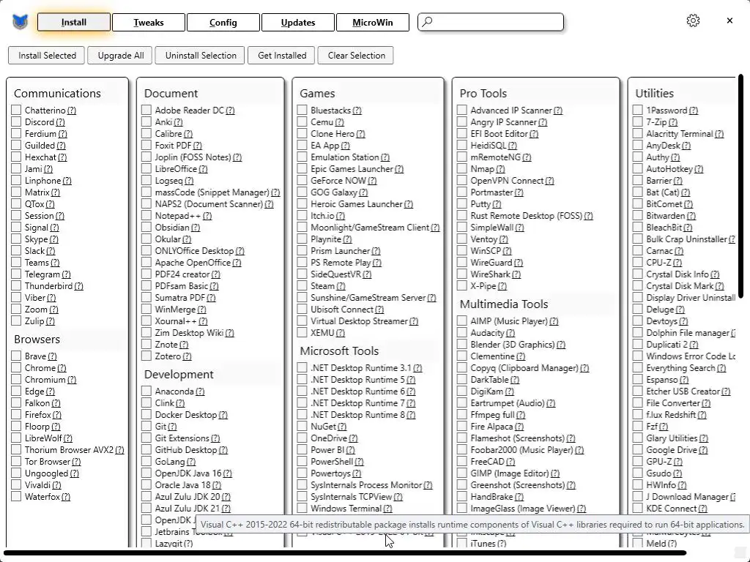Tick the OneDrive checkbox
Viewport: 750px width, 562px height.
[x=302, y=438]
